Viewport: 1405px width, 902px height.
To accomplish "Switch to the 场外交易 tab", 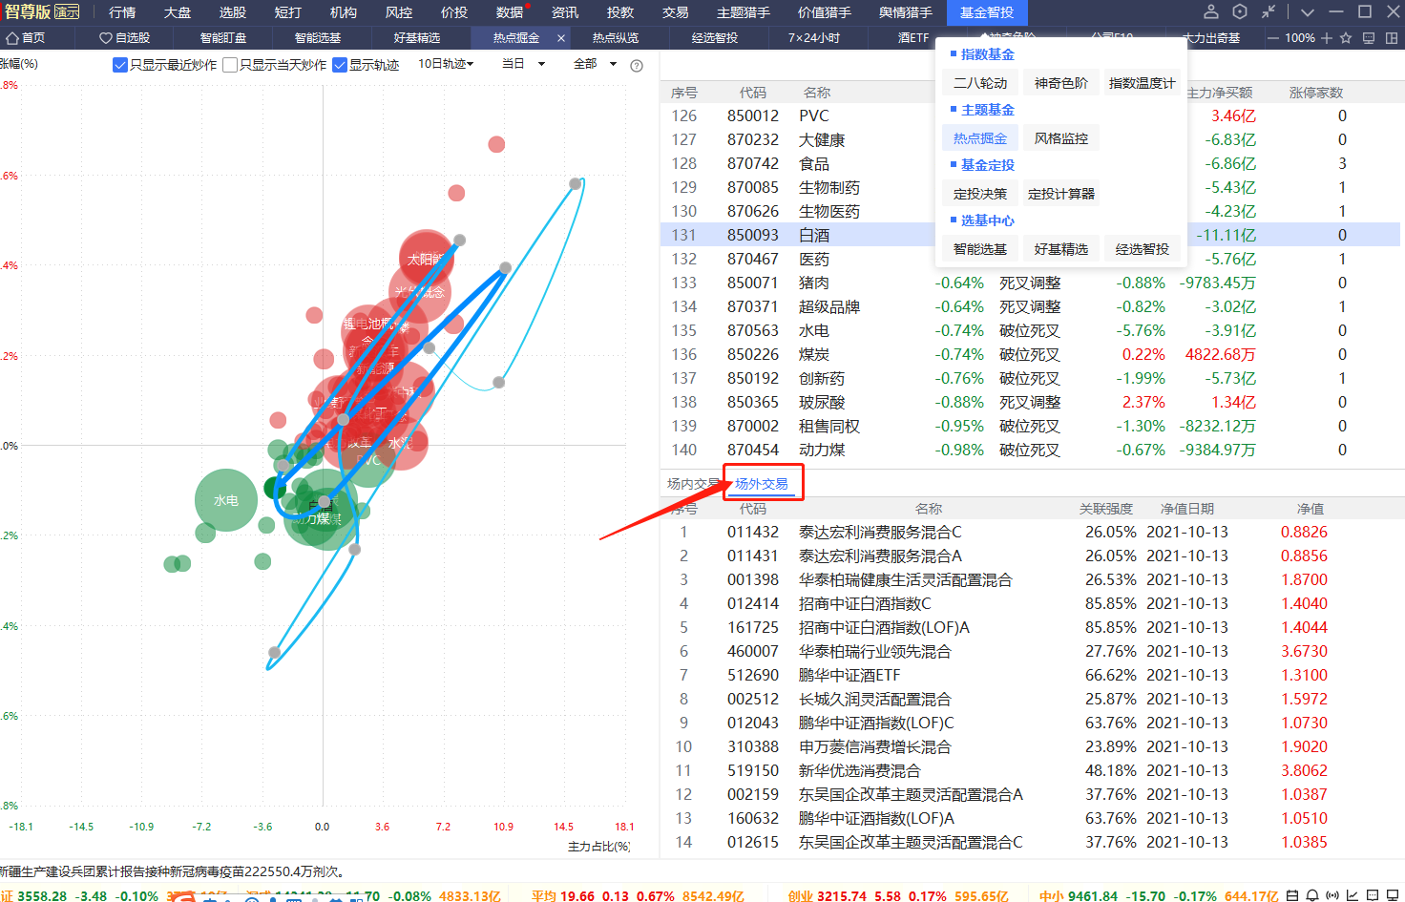I will tap(762, 484).
